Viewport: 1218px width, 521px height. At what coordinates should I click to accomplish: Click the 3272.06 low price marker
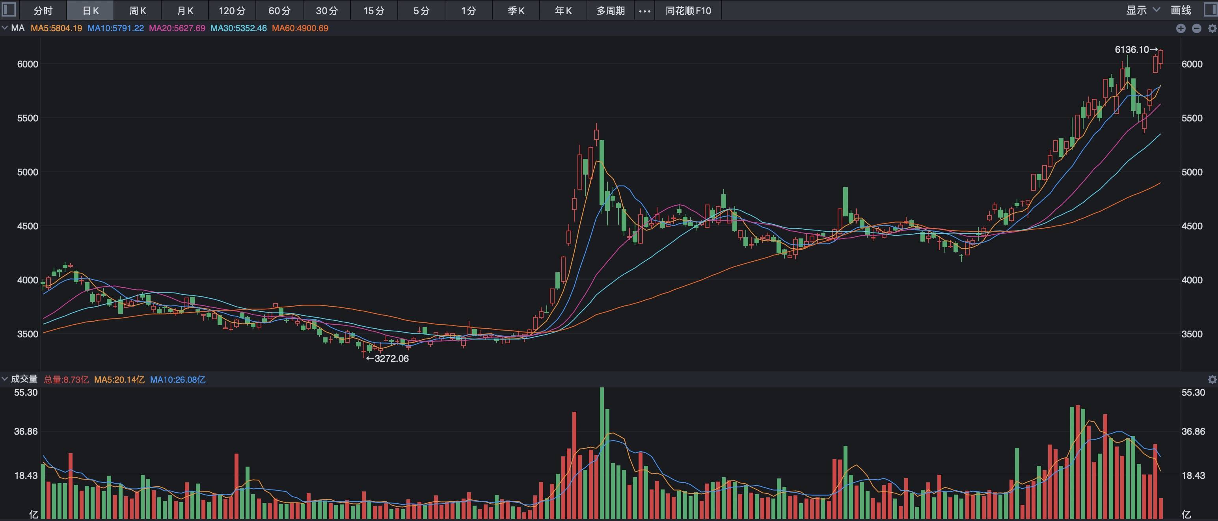pos(388,358)
